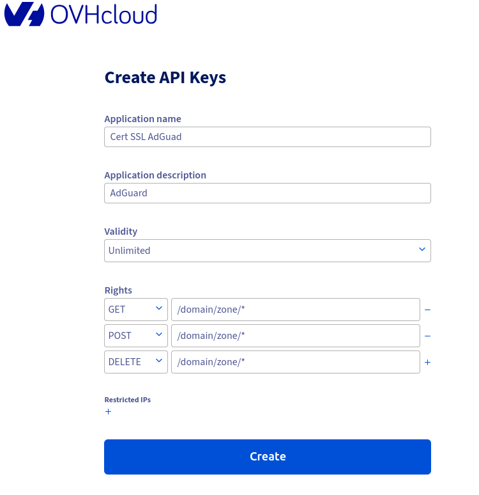Image resolution: width=479 pixels, height=495 pixels.
Task: Change the POST method dropdown
Action: 135,336
